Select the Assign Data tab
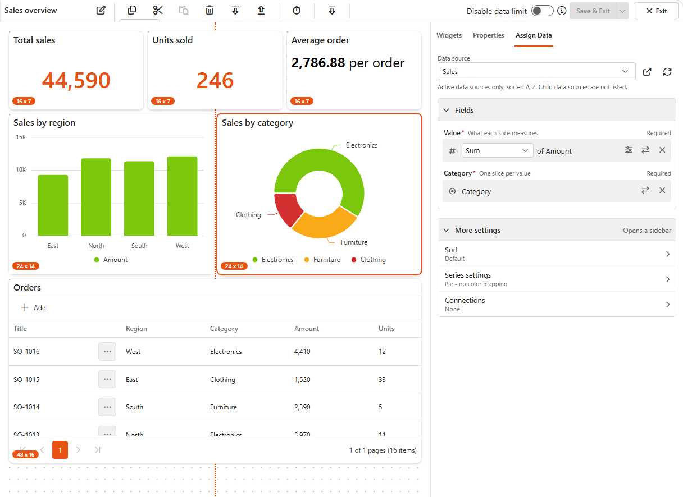This screenshot has height=497, width=683. (534, 35)
